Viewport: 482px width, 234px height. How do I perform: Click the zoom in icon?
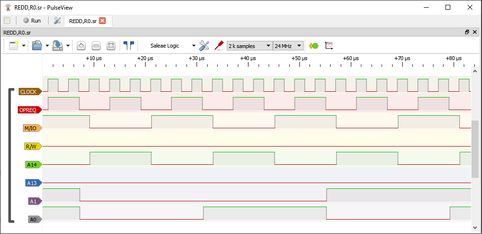(81, 46)
